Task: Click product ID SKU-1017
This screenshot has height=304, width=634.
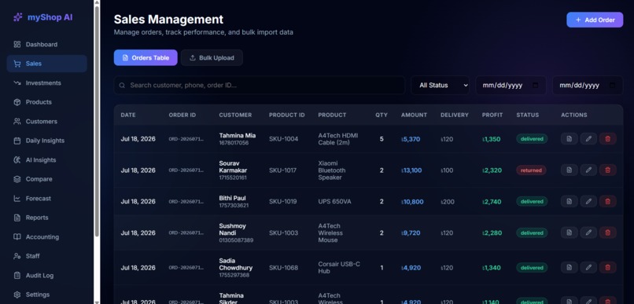Action: tap(282, 170)
